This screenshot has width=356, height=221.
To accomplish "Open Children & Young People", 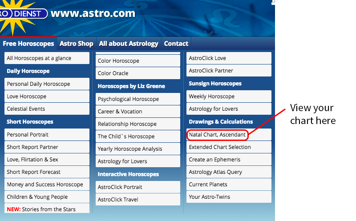I will (x=47, y=197).
